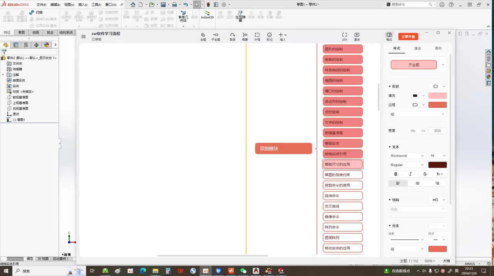Viewport: 494px width, 276px height.
Task: Add a Topic (主题) node
Action: point(203,37)
